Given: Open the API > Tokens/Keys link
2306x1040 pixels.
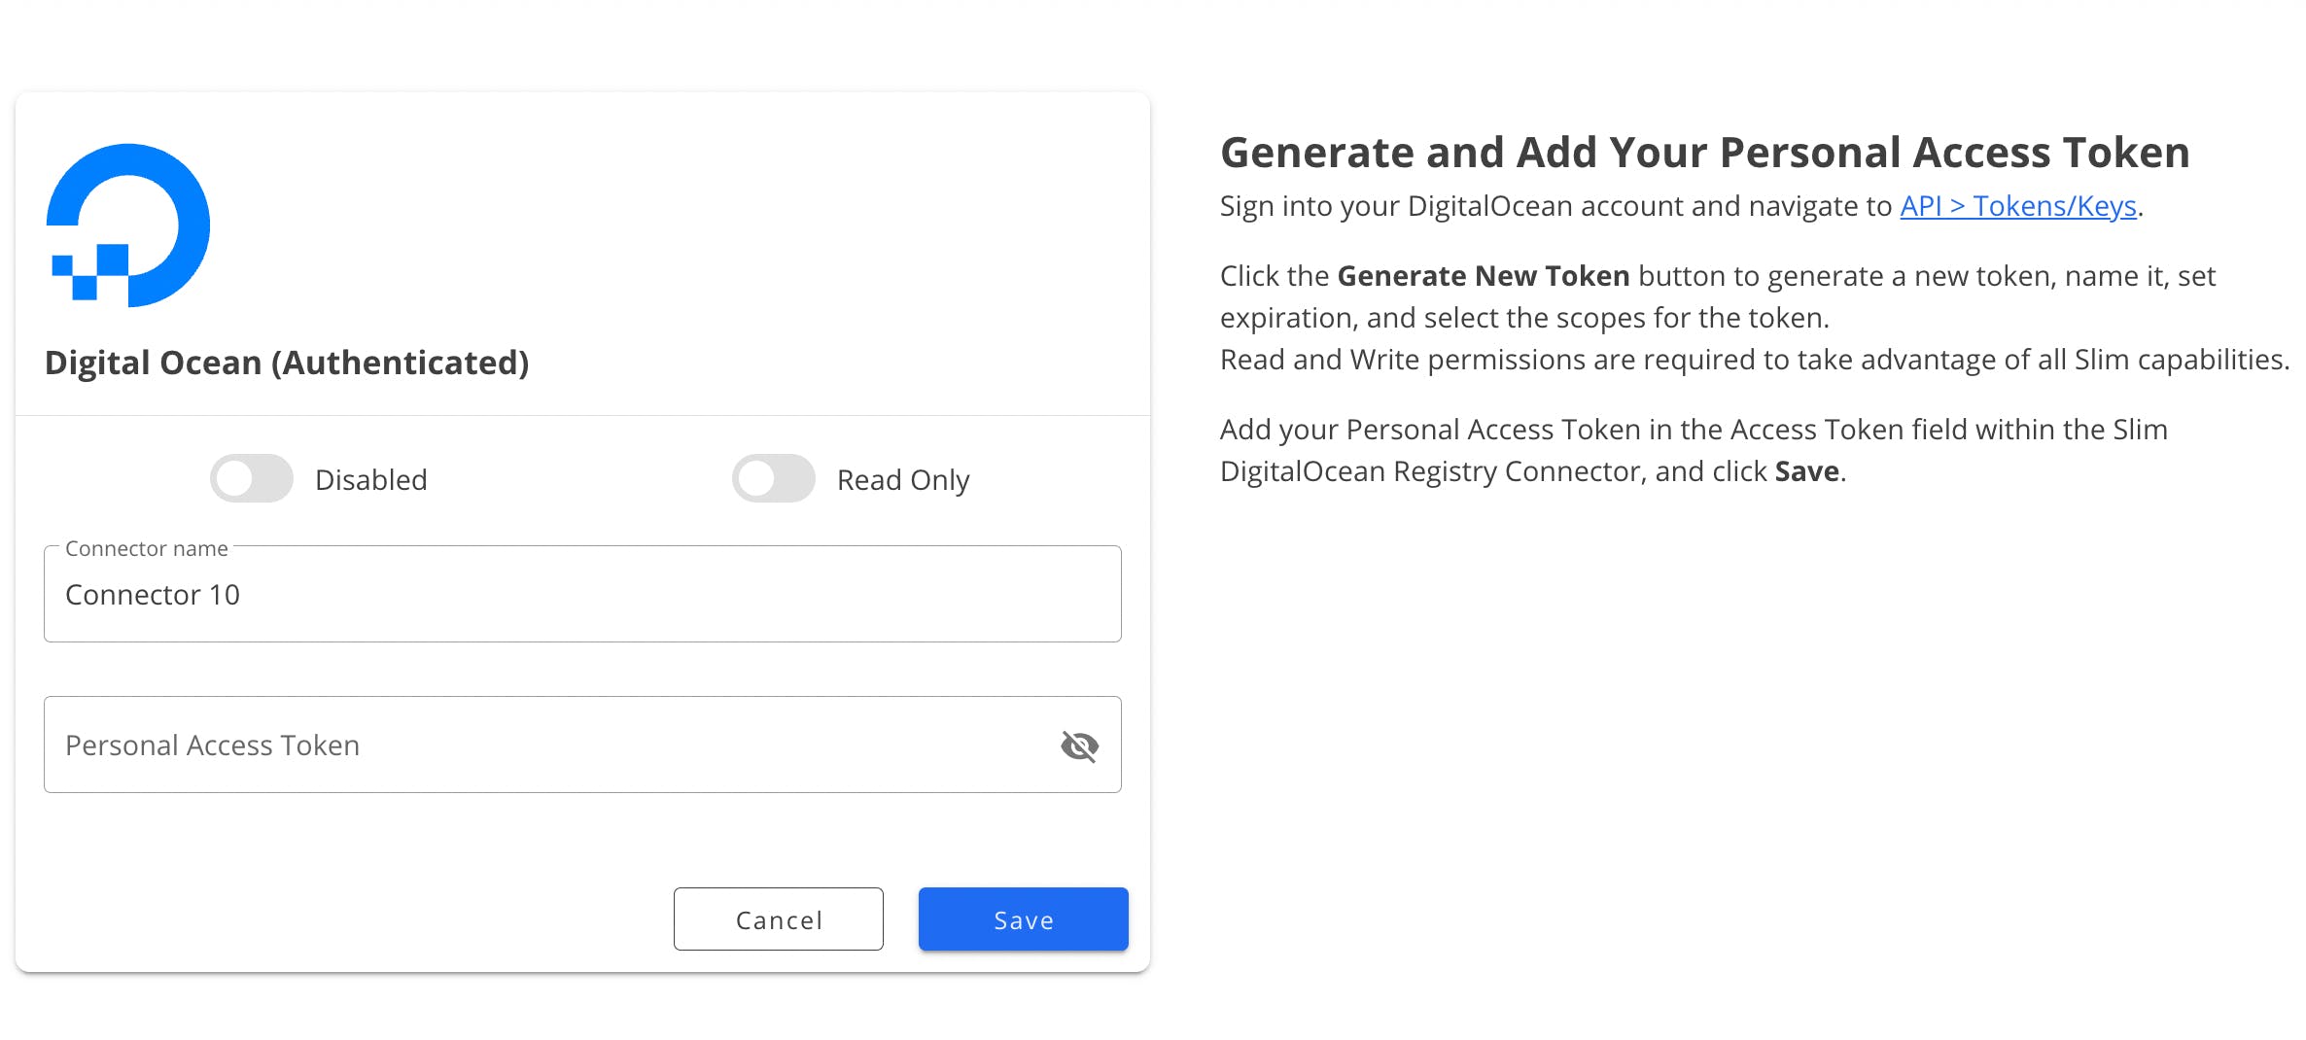Looking at the screenshot, I should pyautogui.click(x=2018, y=206).
